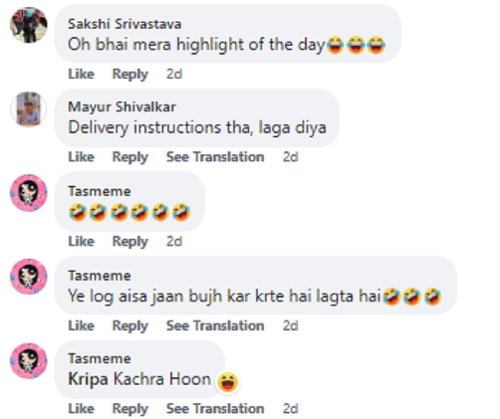Reply to Tasmeme's emoji-only comment
Viewport: 500px width, 419px height.
pyautogui.click(x=130, y=241)
